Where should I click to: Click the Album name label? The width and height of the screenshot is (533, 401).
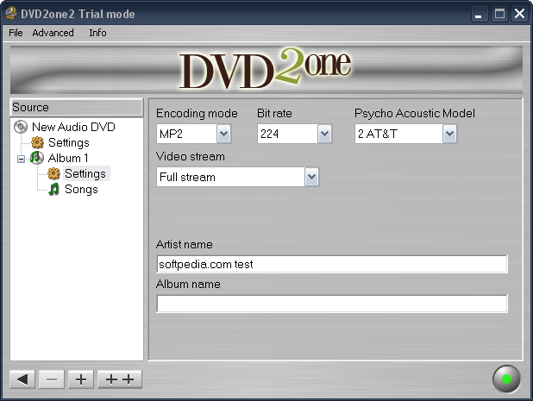188,284
